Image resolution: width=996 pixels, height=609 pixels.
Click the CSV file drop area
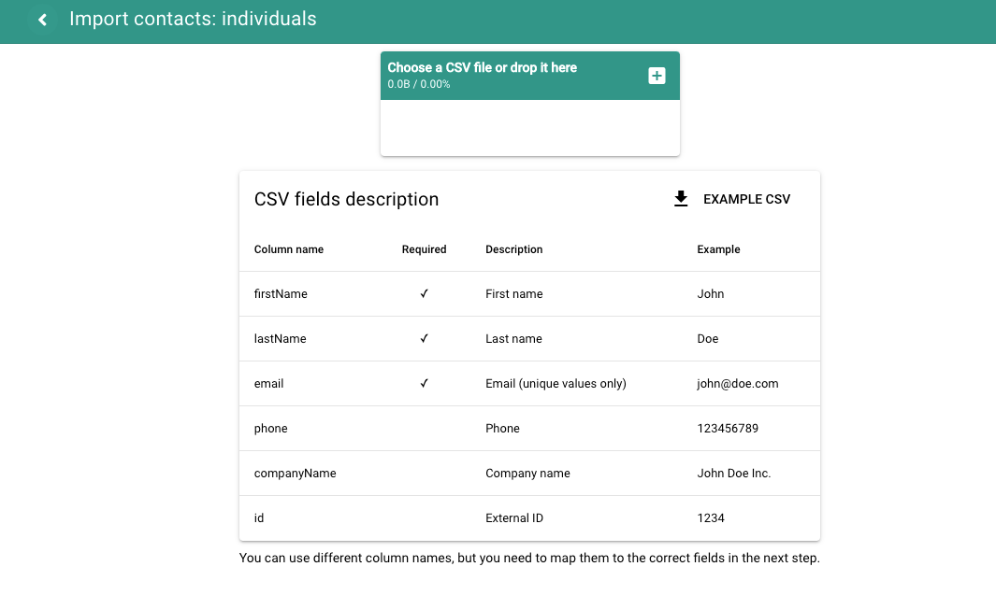point(529,128)
